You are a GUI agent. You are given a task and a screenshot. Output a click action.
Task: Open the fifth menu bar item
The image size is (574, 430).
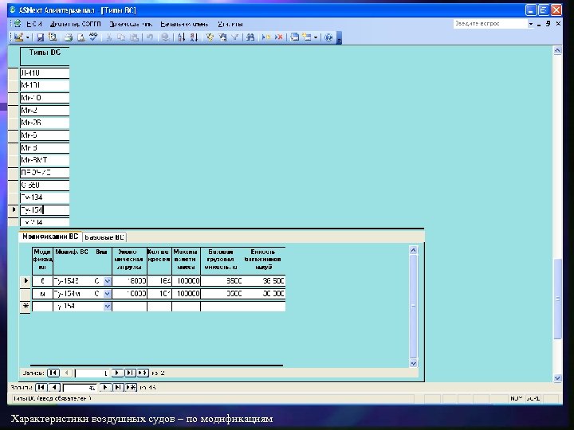click(x=230, y=24)
